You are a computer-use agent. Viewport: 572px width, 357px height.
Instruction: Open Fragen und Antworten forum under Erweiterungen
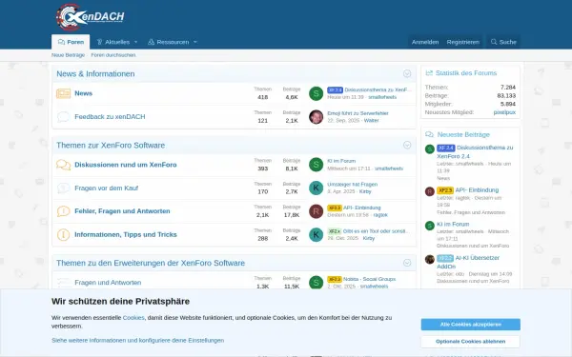108,283
